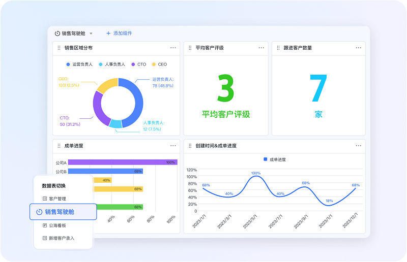Open 新增客户录入 from the switcher menu
Image resolution: width=407 pixels, height=262 pixels.
tap(61, 238)
